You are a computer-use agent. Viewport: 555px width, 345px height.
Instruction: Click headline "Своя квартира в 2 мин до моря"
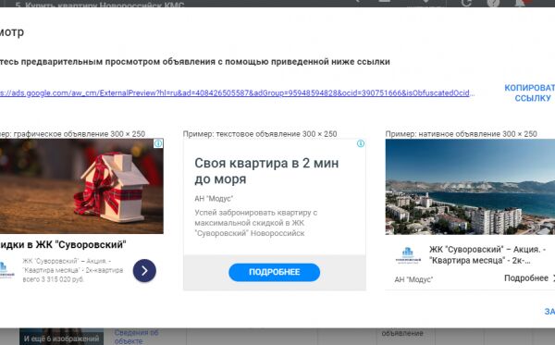(266, 171)
